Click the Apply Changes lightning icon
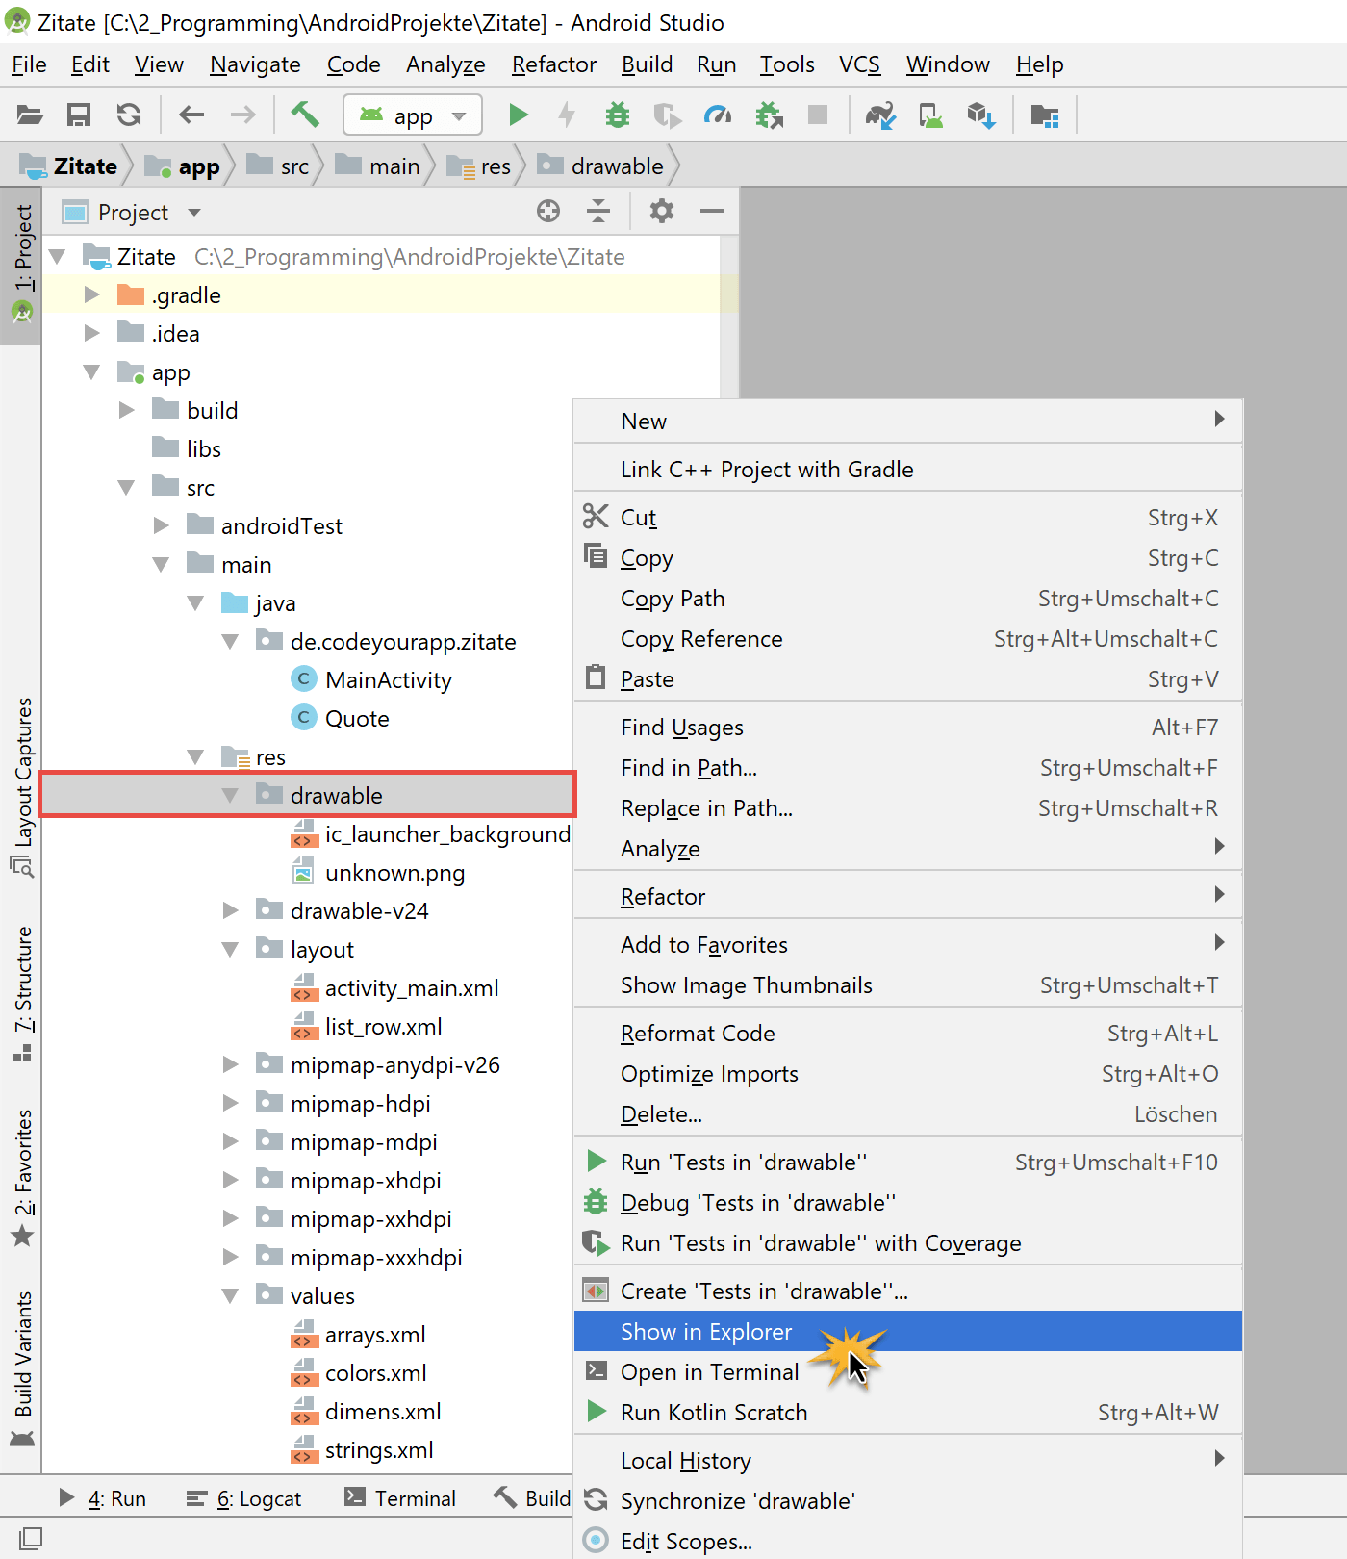The image size is (1347, 1559). tap(568, 115)
